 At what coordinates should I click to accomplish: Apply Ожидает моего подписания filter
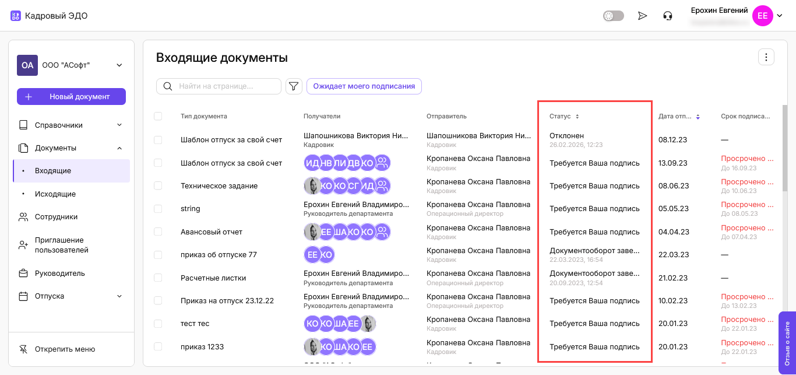pos(364,86)
